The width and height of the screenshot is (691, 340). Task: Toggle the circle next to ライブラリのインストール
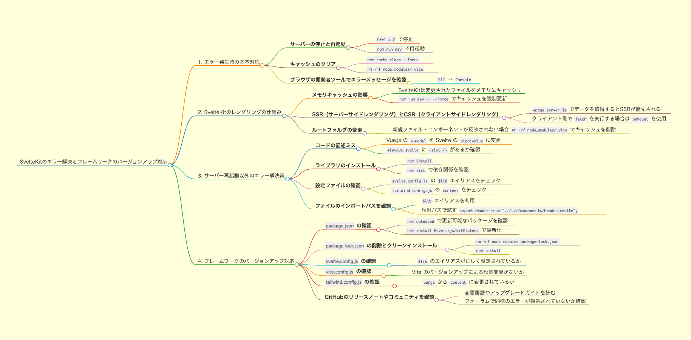(x=378, y=169)
